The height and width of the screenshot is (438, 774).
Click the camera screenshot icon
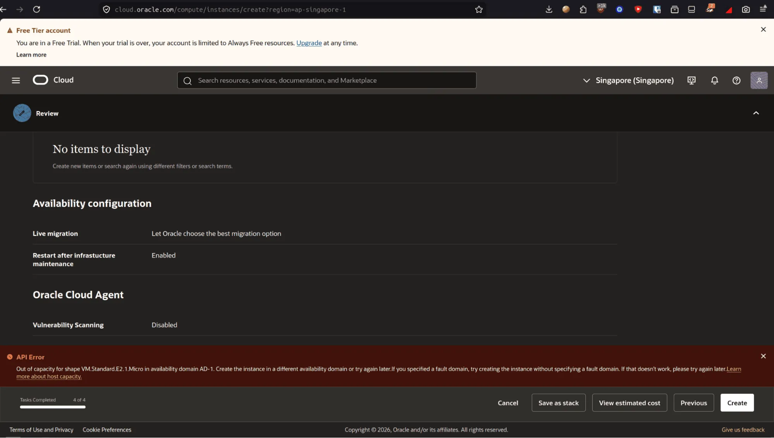click(746, 9)
